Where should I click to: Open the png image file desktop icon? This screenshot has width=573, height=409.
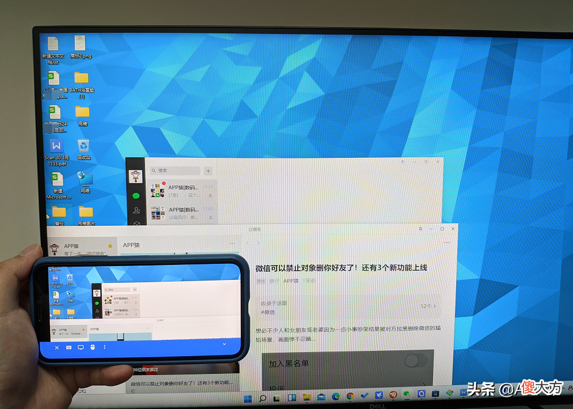[81, 47]
